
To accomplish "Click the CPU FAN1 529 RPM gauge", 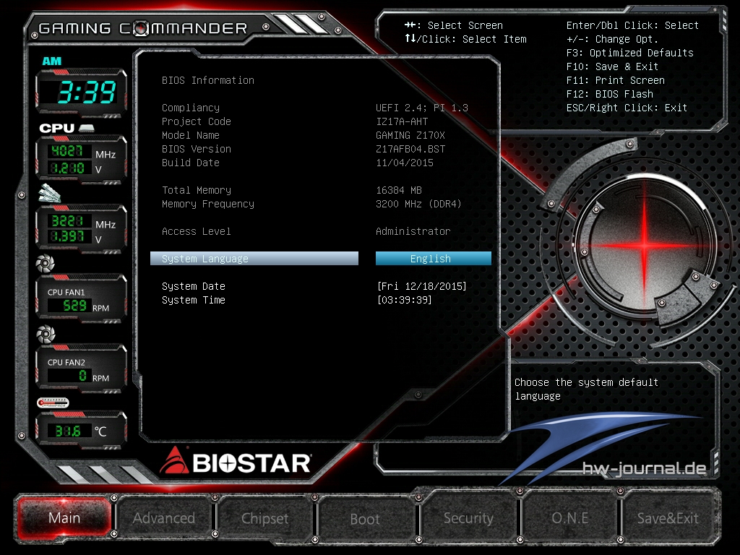I will pyautogui.click(x=81, y=299).
